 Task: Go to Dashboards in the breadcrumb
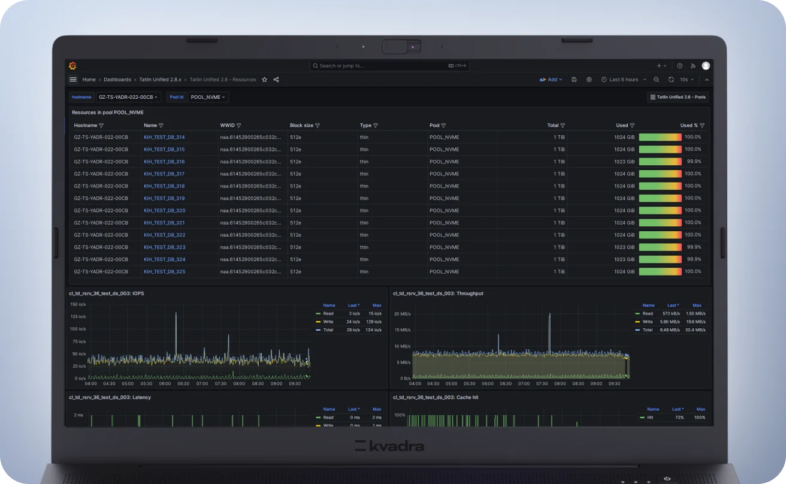point(117,80)
